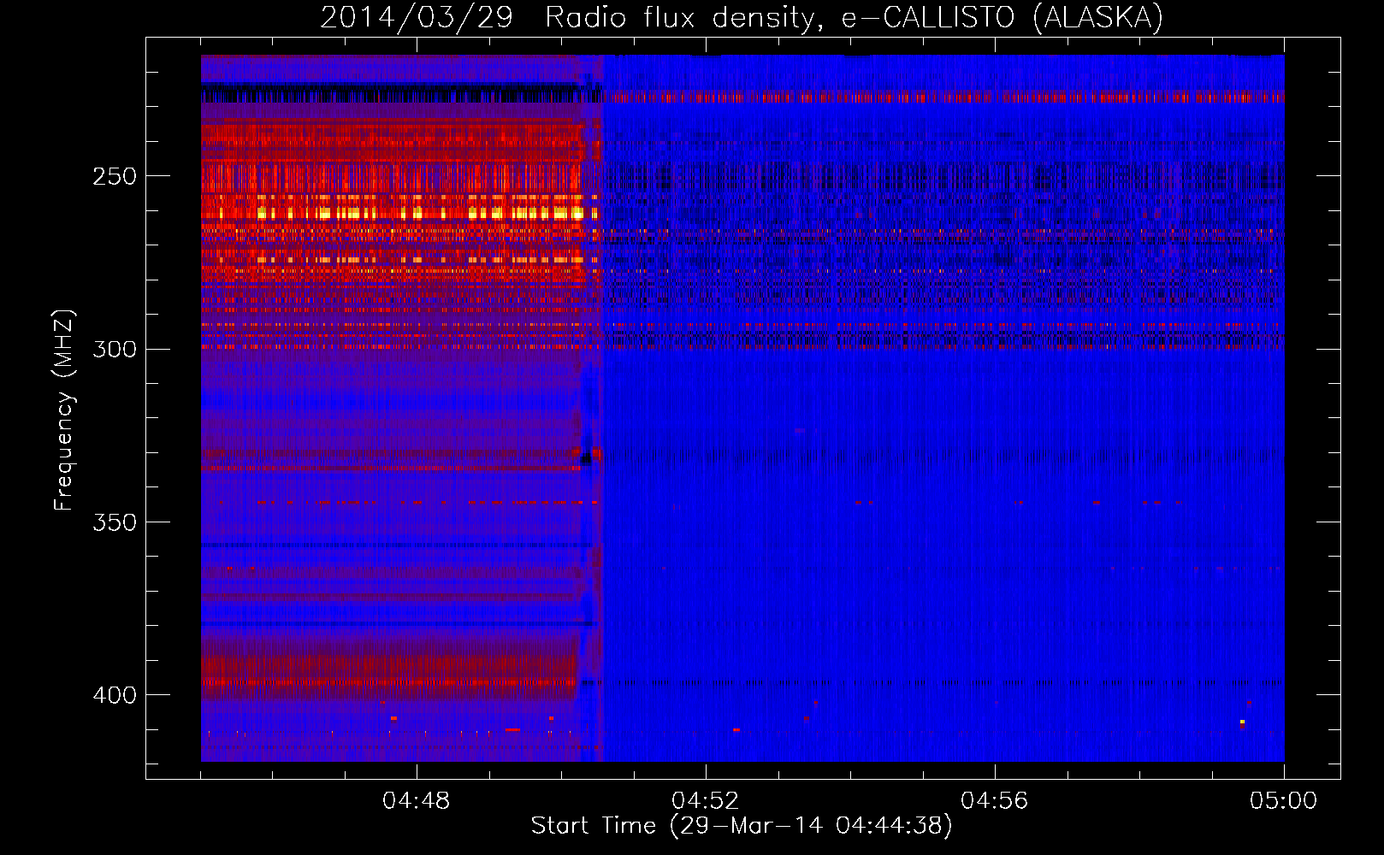Click the small yellow spot near 05:00 at 408 MHz
1384x855 pixels.
pos(1242,722)
